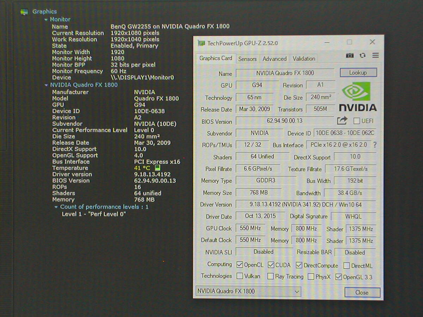Click the NVIDIA SLI Disabled field
423x317 pixels.
click(x=264, y=252)
